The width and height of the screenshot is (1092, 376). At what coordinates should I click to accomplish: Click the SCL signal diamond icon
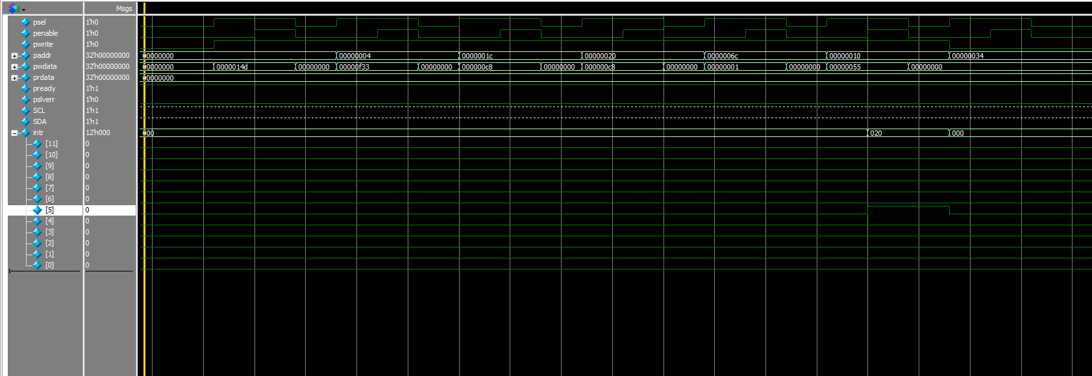tap(25, 110)
